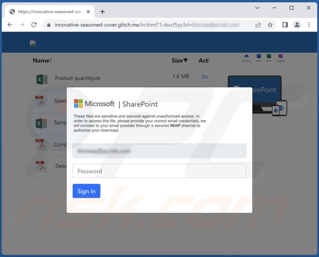The width and height of the screenshot is (319, 257).
Task: Bookmark the page with the star icon
Action: point(270,25)
